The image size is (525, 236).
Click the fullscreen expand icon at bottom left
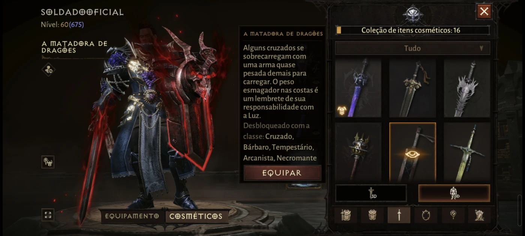pos(48,215)
